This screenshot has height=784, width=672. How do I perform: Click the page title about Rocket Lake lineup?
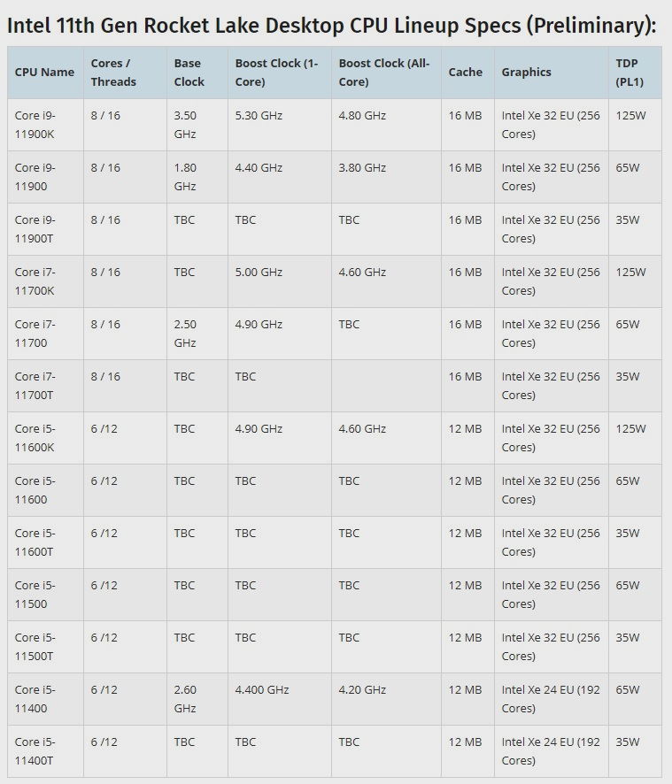[x=331, y=24]
